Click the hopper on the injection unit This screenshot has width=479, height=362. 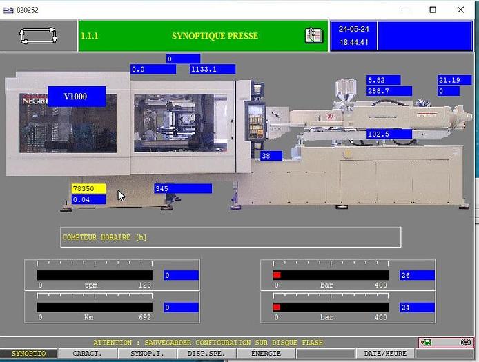(344, 90)
